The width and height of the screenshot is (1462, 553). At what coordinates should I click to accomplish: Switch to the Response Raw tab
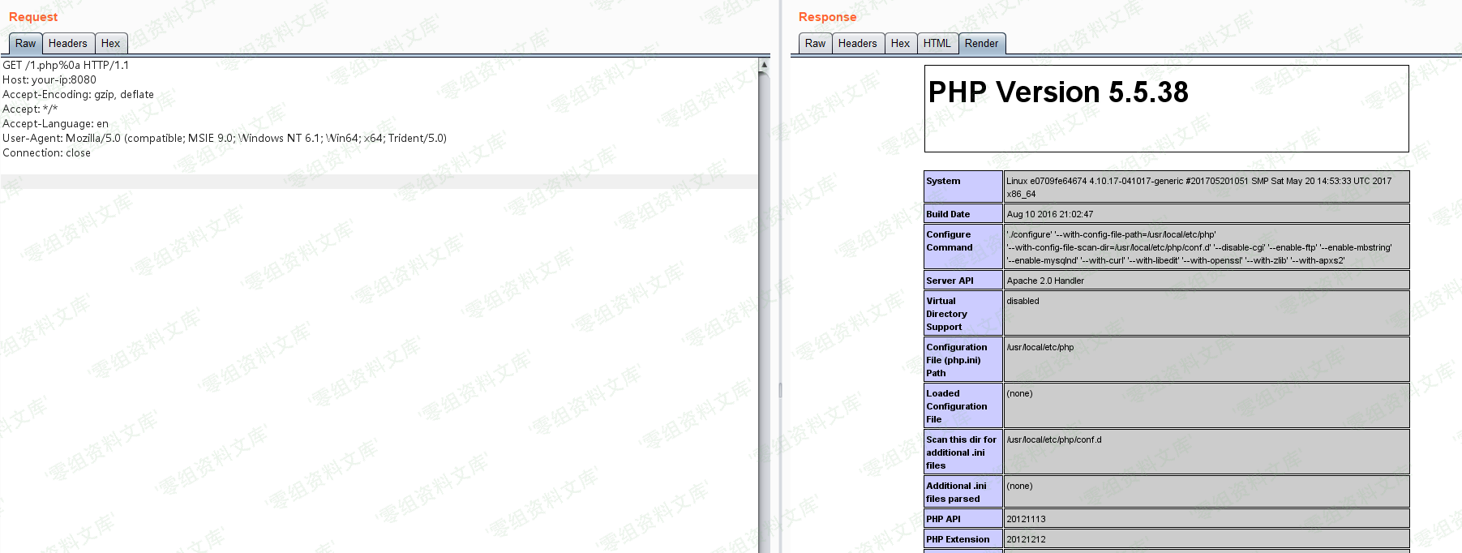815,44
